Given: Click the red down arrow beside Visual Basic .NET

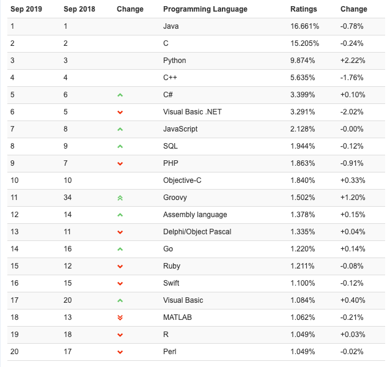Looking at the screenshot, I should click(120, 113).
